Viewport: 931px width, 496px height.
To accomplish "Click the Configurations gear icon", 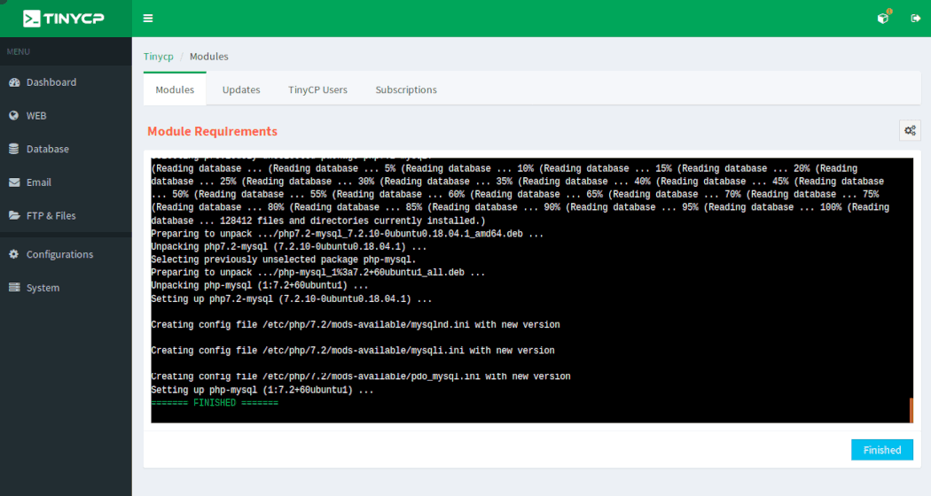I will [x=13, y=254].
